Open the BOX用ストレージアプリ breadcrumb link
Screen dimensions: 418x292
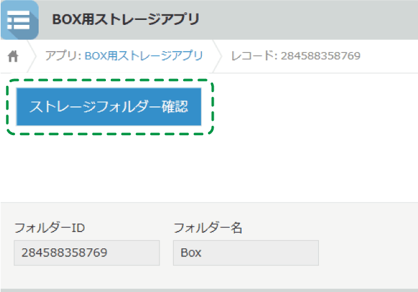144,55
